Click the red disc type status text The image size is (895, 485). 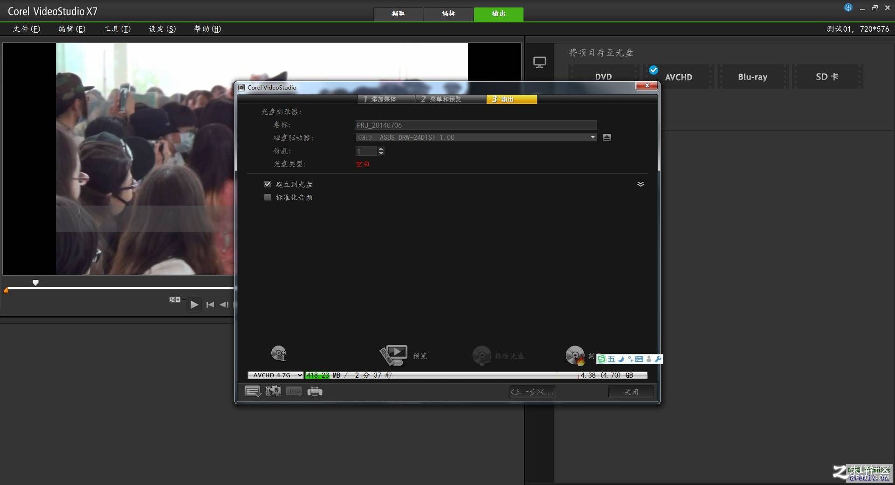pos(363,164)
